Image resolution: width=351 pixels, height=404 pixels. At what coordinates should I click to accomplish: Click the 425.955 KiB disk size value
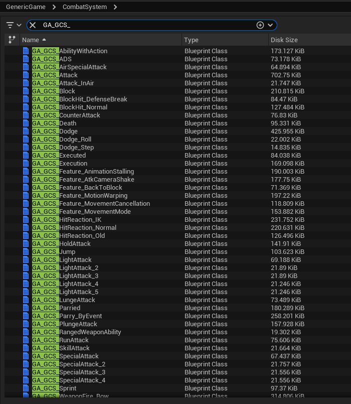tap(287, 131)
